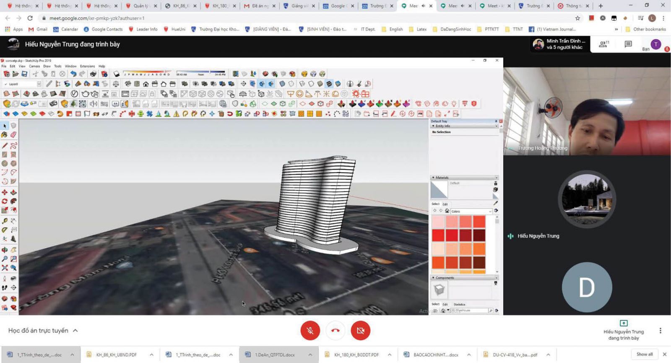Open options for KH_86_KH_UBND.PDF download

click(x=151, y=355)
